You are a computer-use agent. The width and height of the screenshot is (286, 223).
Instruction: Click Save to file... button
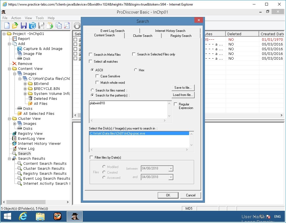click(183, 88)
